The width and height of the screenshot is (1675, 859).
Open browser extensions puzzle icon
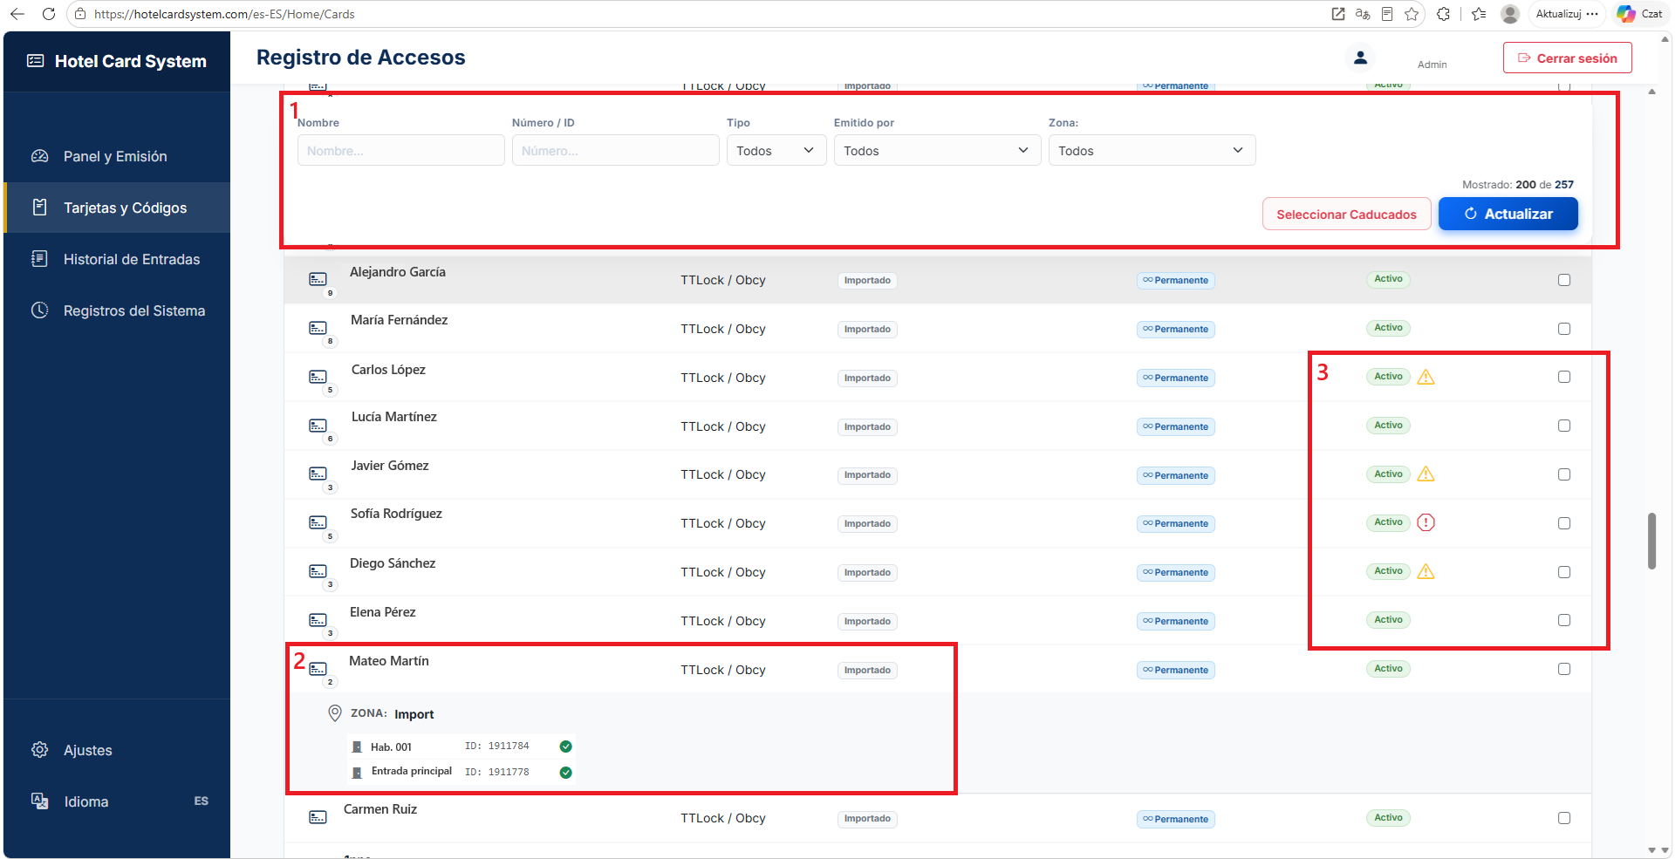[x=1443, y=14]
